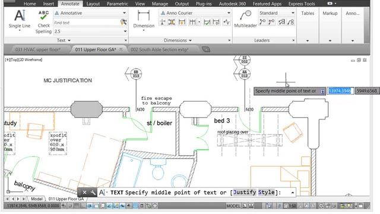
Task: Choose the Collect multileaders tool
Action: click(x=290, y=23)
